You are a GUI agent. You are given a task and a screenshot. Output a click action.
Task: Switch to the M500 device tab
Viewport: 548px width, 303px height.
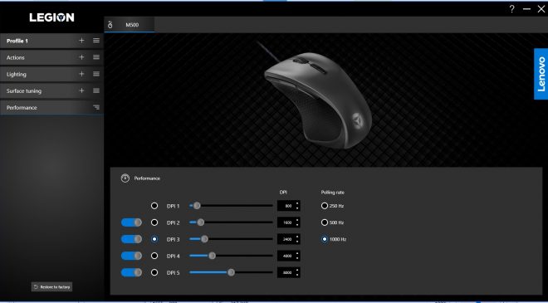pyautogui.click(x=130, y=25)
